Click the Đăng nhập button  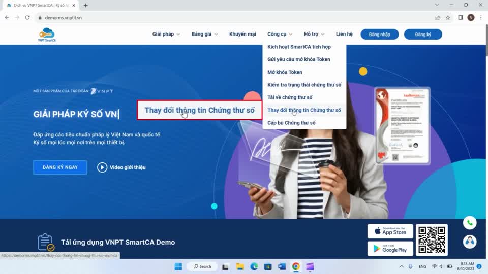[x=379, y=34]
